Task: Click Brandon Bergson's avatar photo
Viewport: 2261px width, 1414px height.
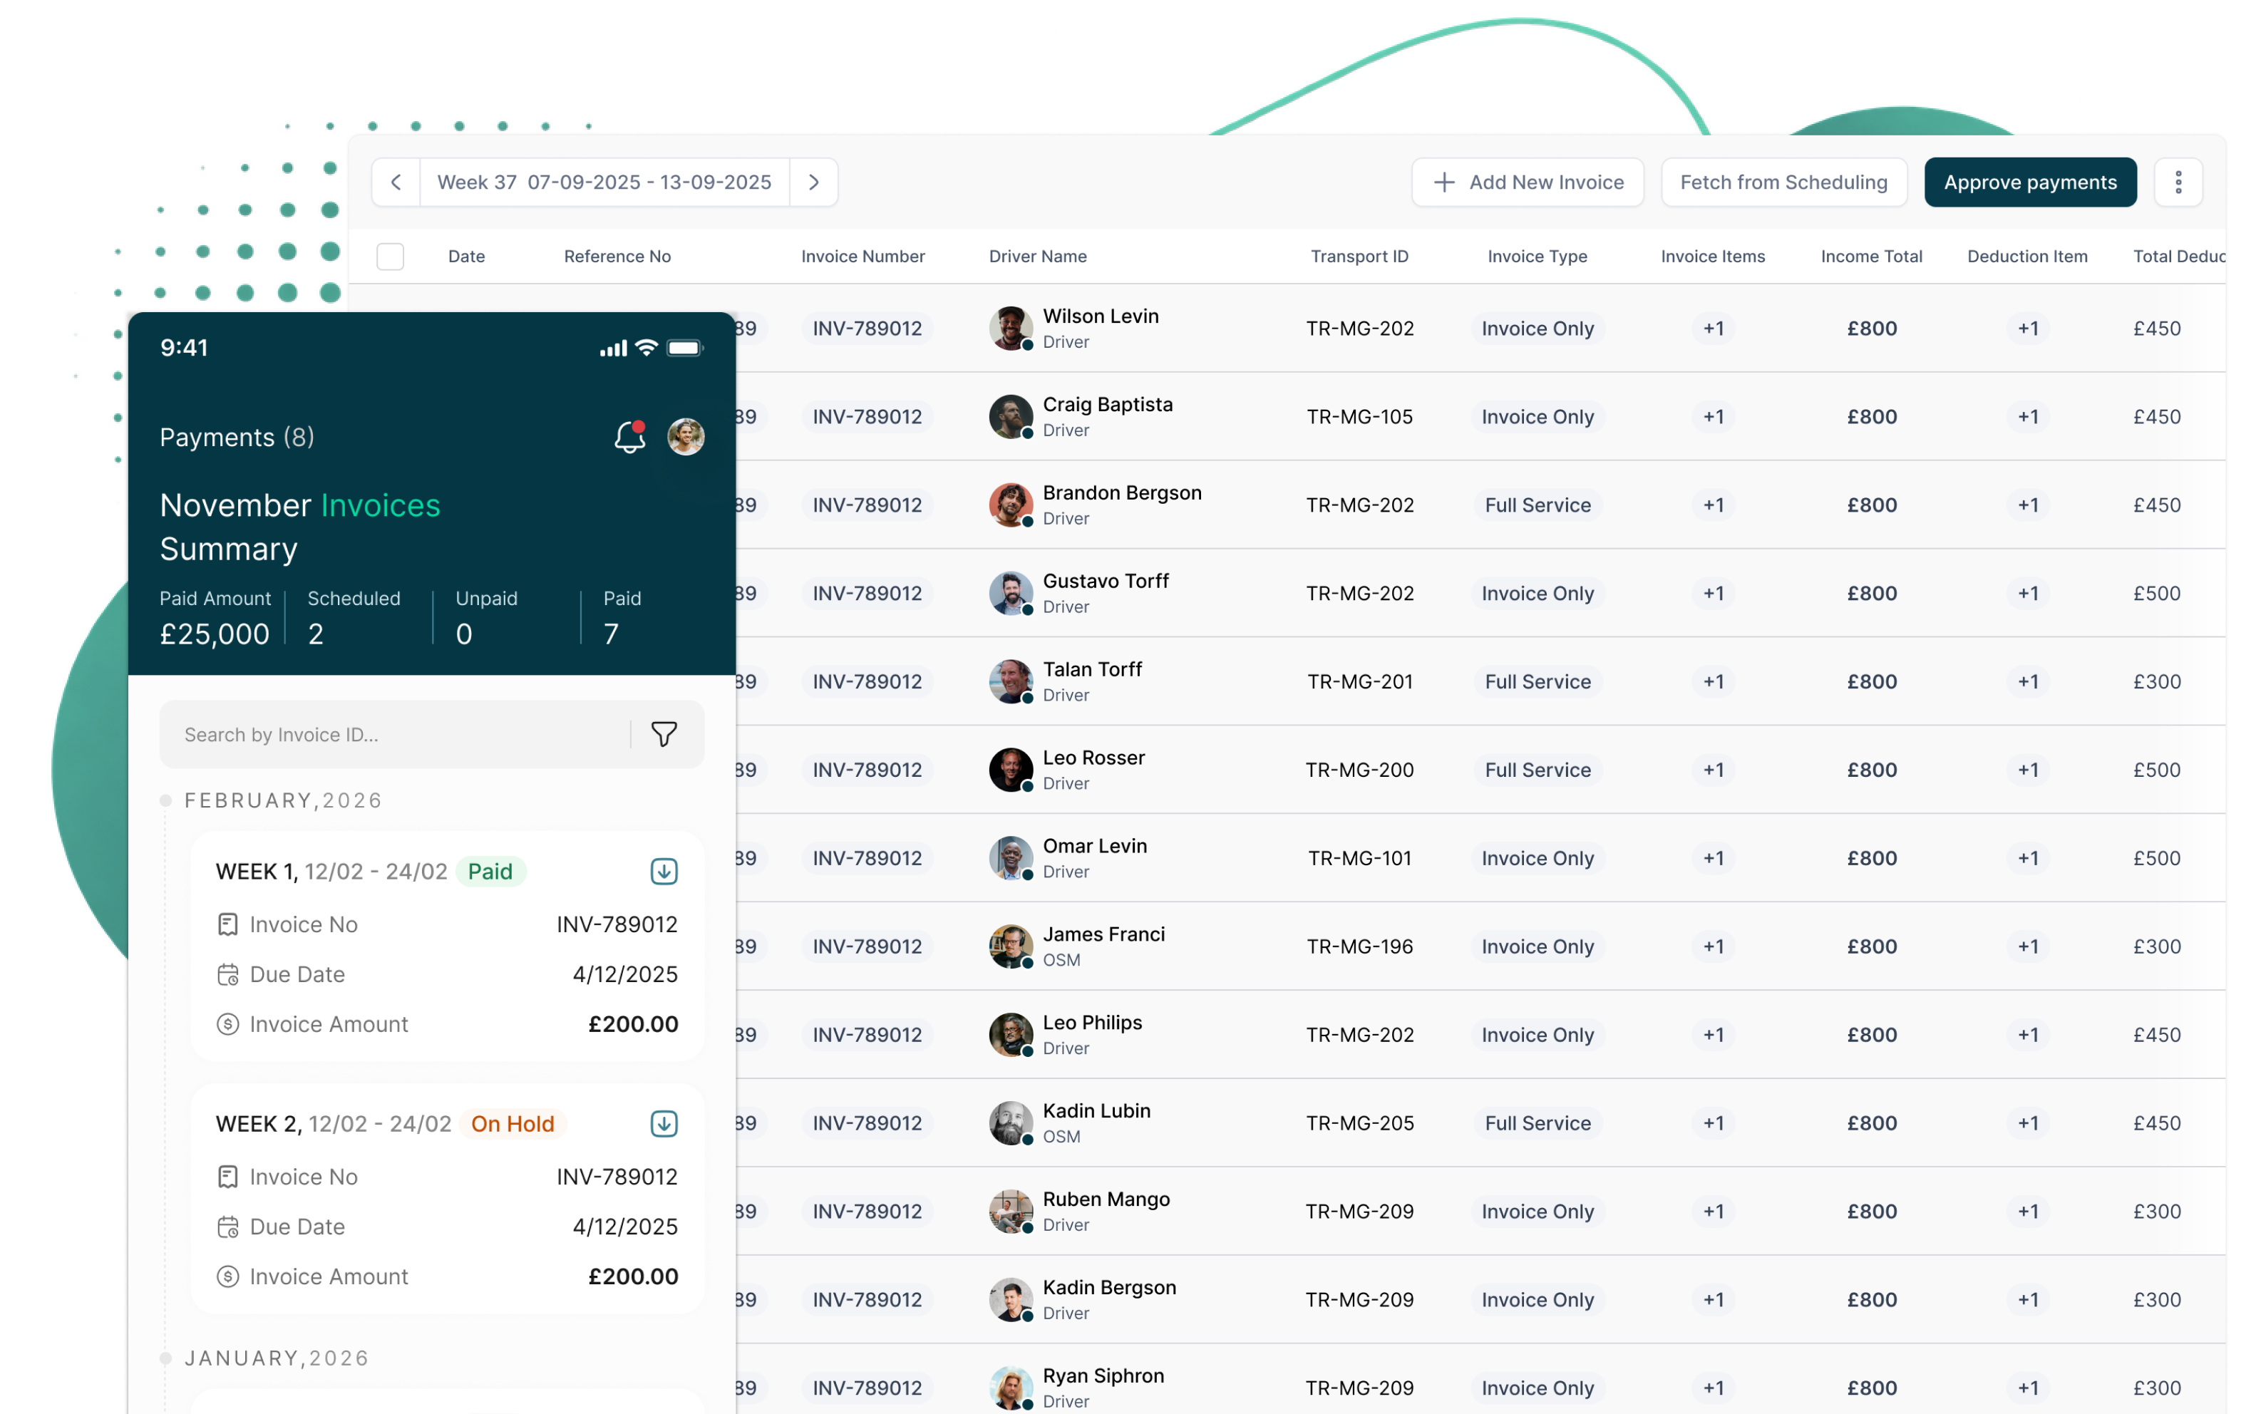Action: tap(1011, 505)
